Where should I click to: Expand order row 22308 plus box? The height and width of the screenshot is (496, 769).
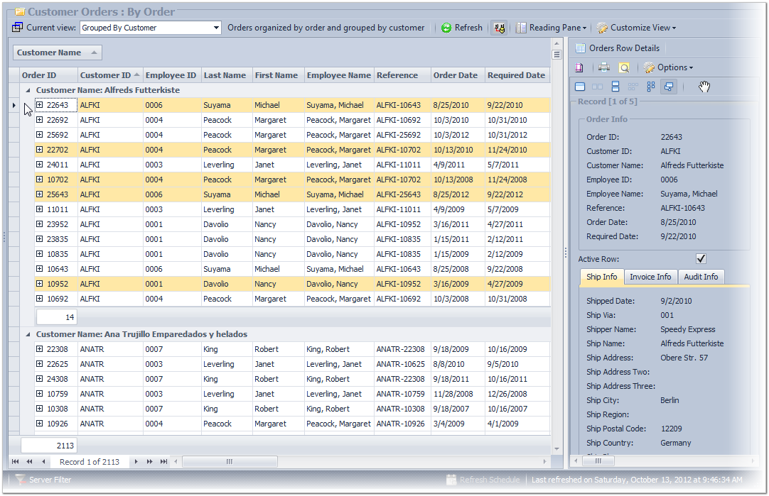[x=40, y=349]
